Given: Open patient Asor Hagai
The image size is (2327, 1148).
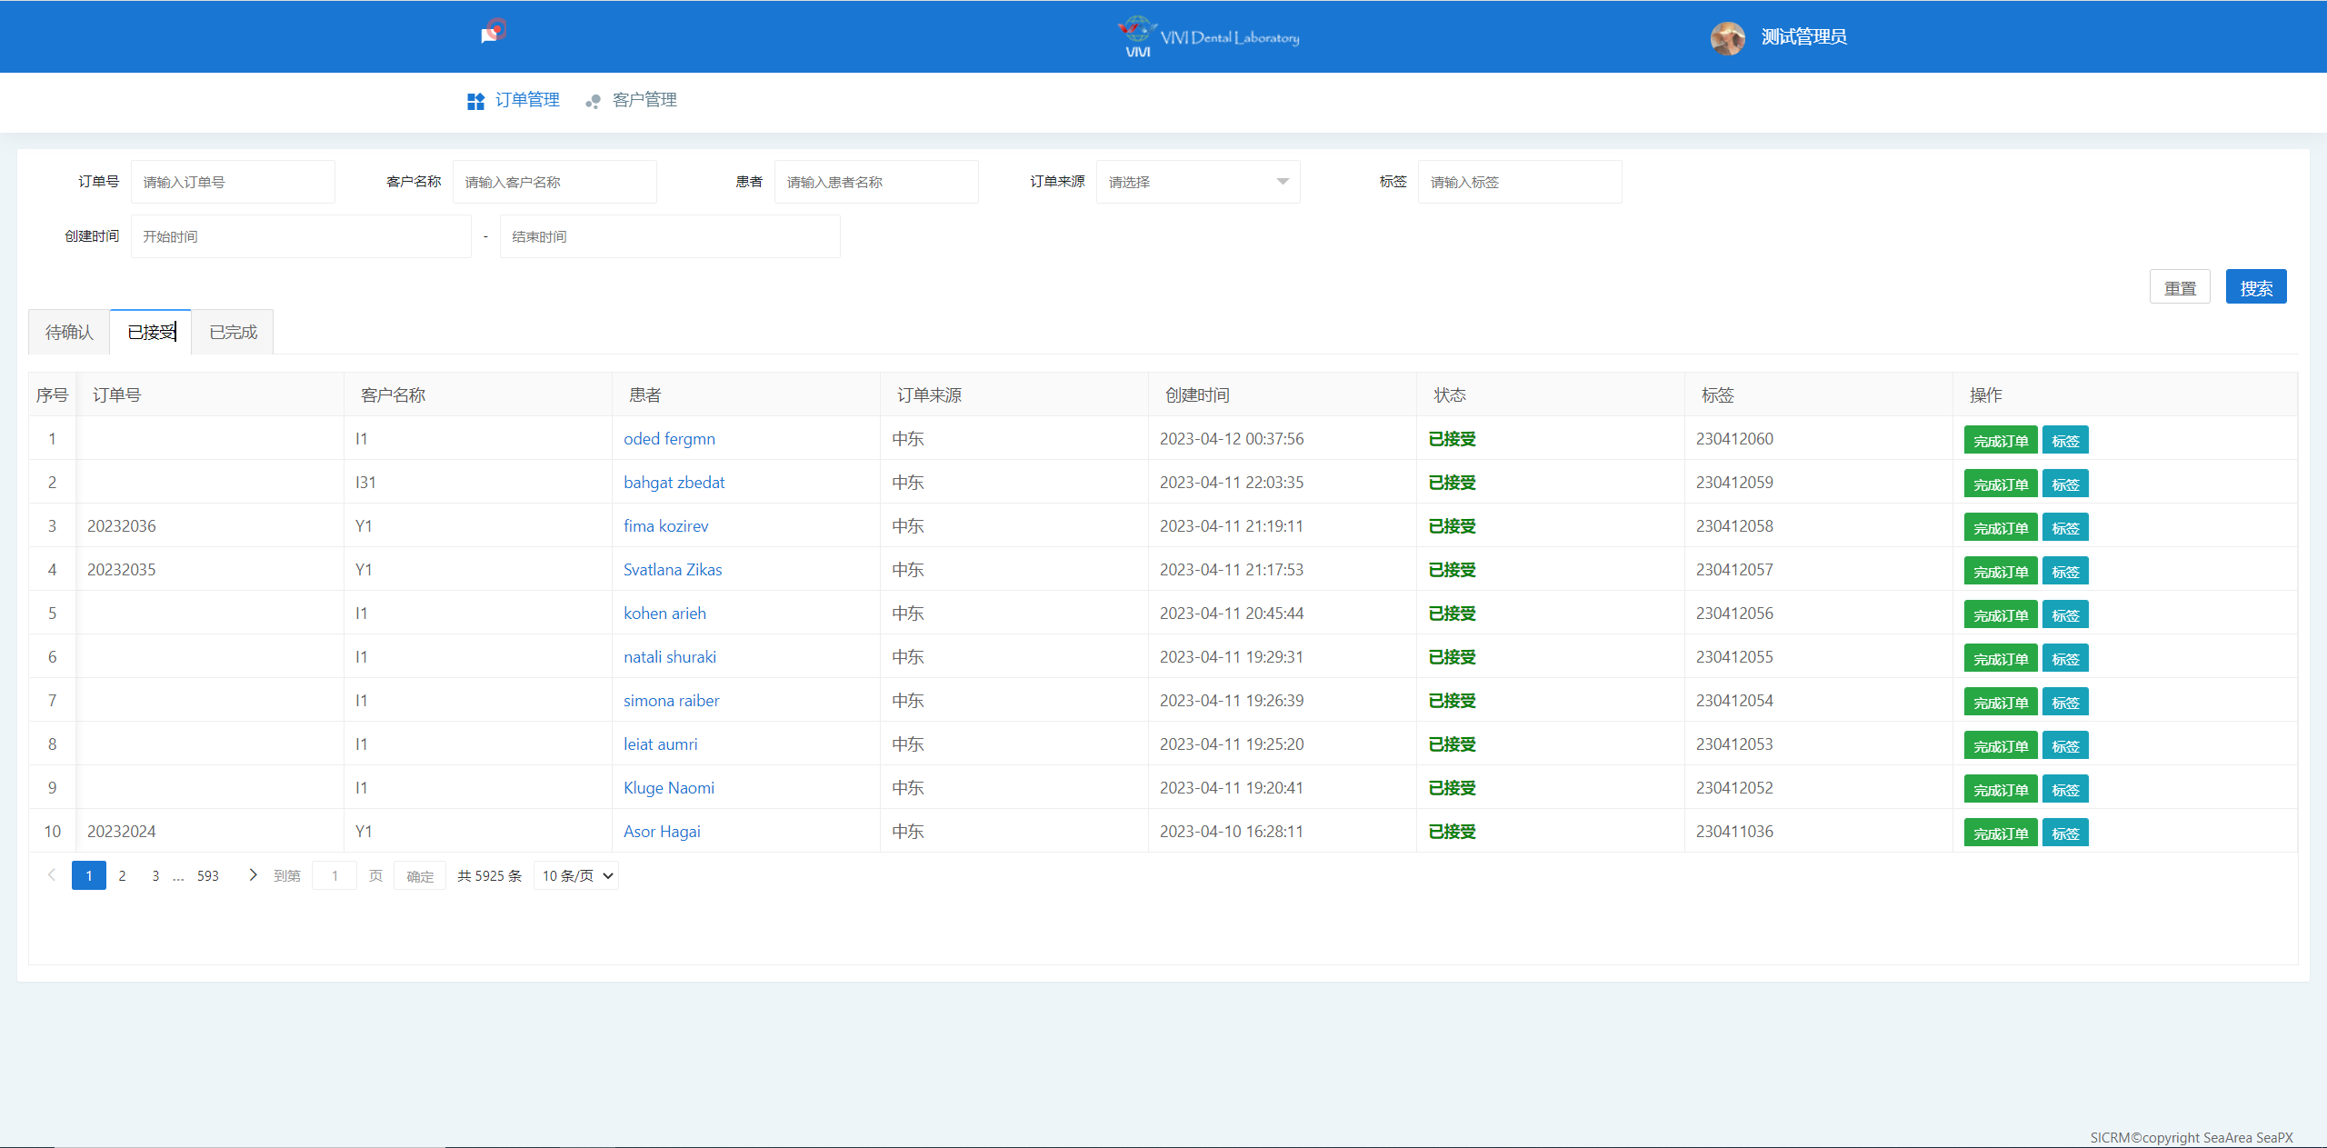Looking at the screenshot, I should tap(662, 832).
